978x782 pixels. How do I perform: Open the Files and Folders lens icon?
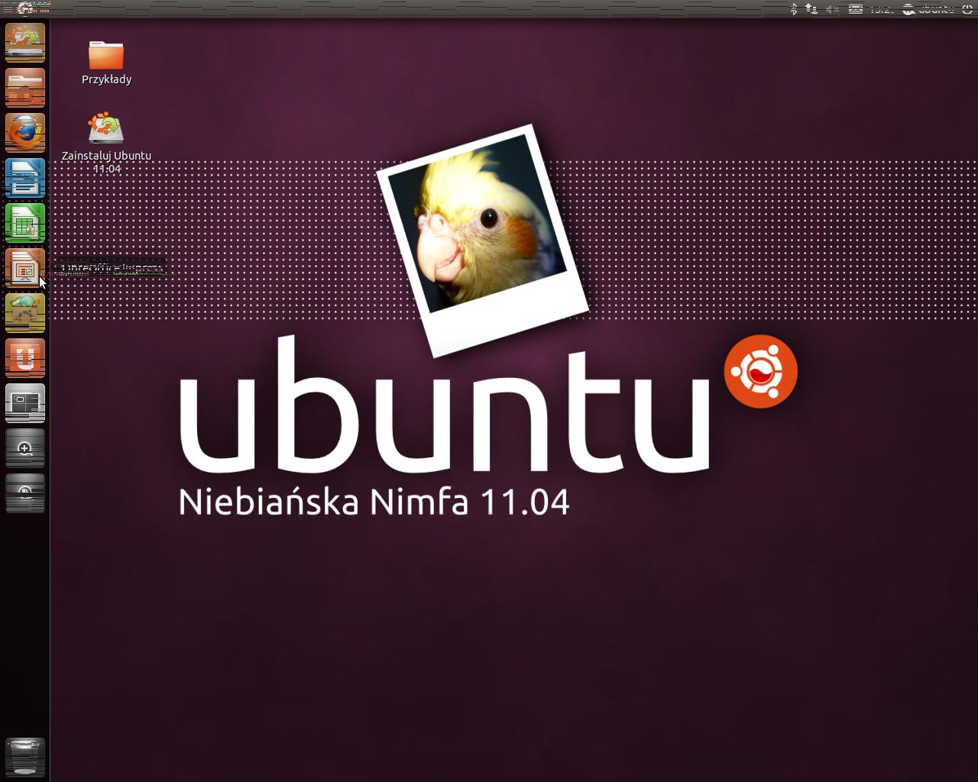(25, 493)
